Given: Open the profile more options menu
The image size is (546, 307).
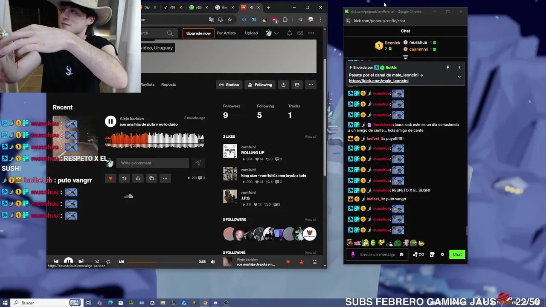Looking at the screenshot, I should click(x=311, y=84).
